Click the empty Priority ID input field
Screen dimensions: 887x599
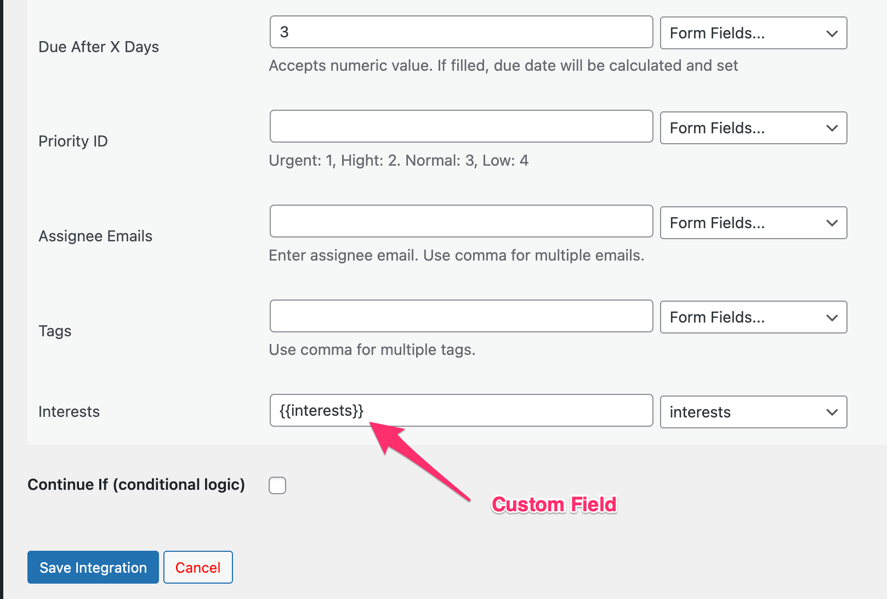460,126
